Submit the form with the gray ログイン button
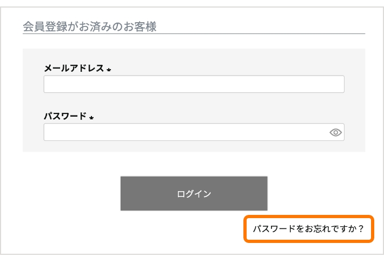384x257 pixels. click(194, 193)
